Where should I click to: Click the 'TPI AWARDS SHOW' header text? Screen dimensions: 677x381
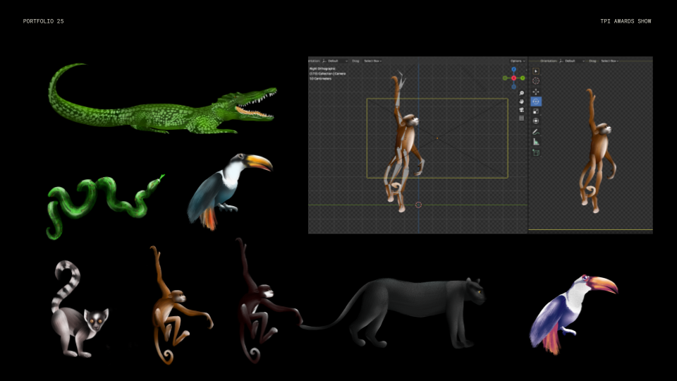[626, 21]
